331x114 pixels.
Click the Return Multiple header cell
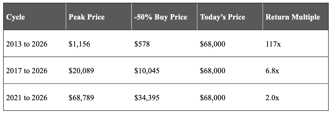click(x=295, y=16)
